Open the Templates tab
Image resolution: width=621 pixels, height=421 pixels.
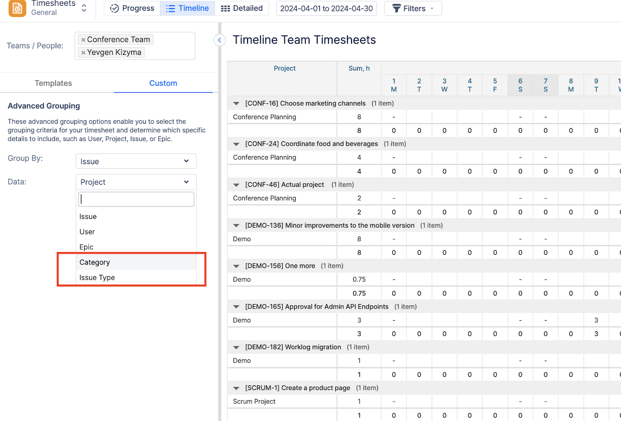(53, 83)
